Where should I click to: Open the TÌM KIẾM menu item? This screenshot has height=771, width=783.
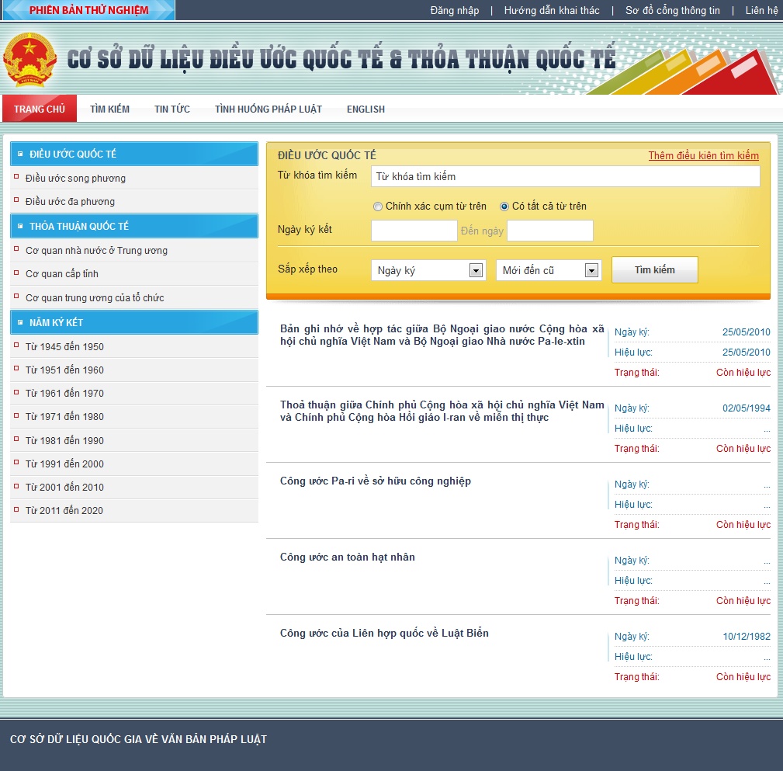pos(109,109)
